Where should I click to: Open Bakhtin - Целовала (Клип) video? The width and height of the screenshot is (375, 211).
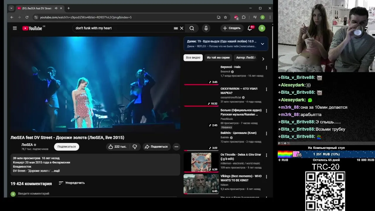pos(238,133)
